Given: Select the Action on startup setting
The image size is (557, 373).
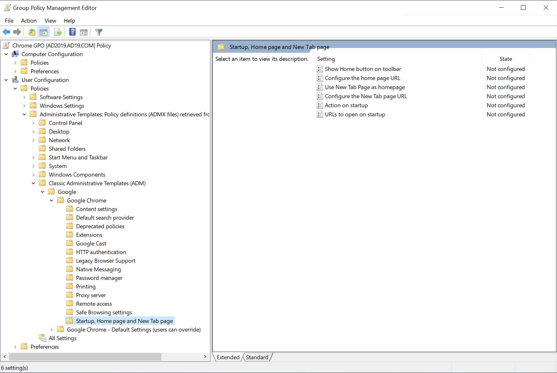Looking at the screenshot, I should (x=346, y=106).
